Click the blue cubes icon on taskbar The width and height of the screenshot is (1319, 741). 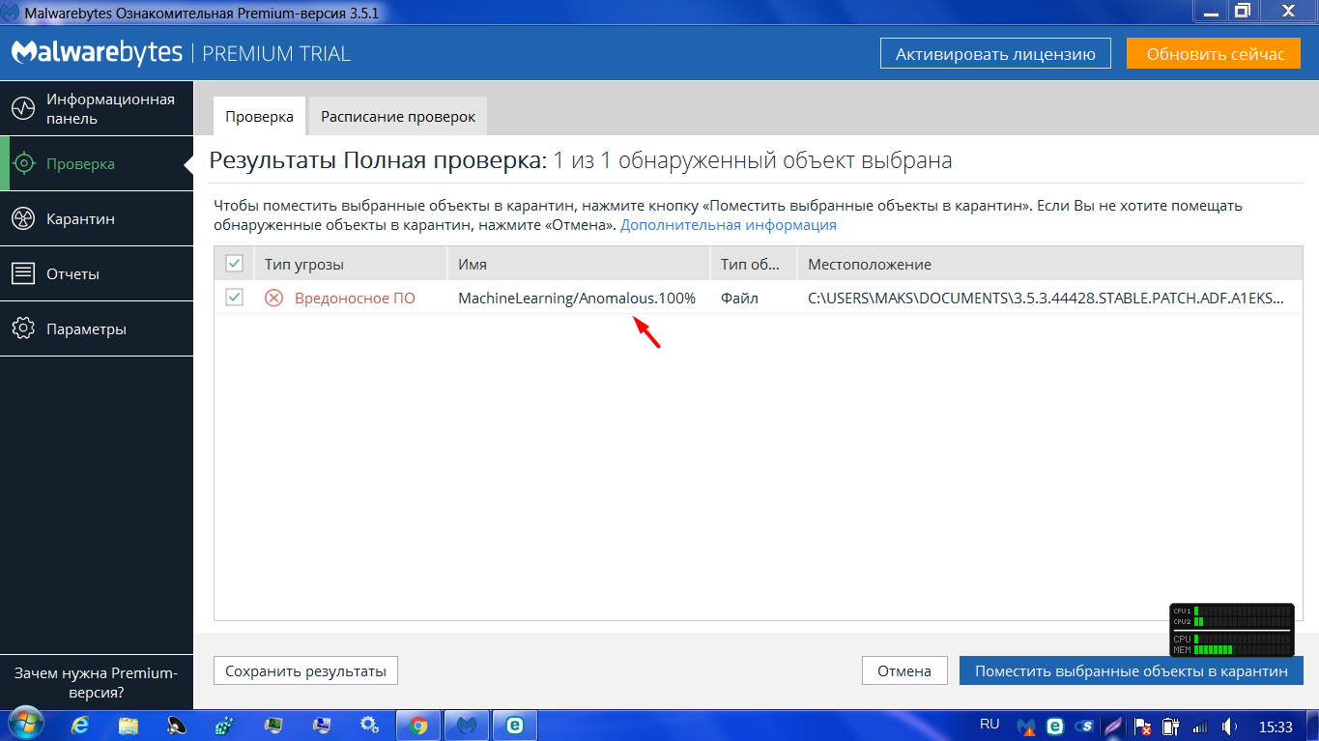[x=225, y=725]
